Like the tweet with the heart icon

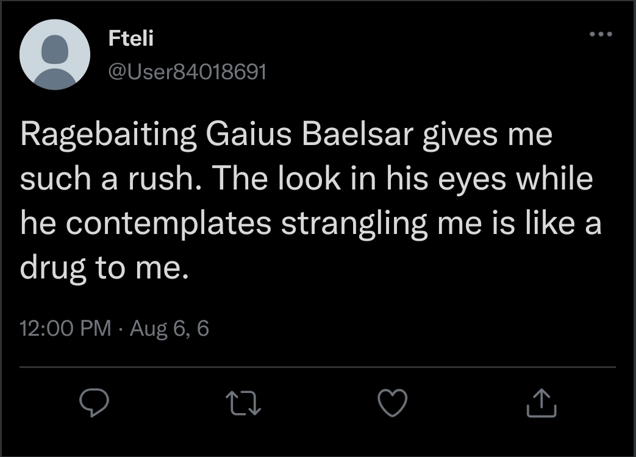click(393, 403)
